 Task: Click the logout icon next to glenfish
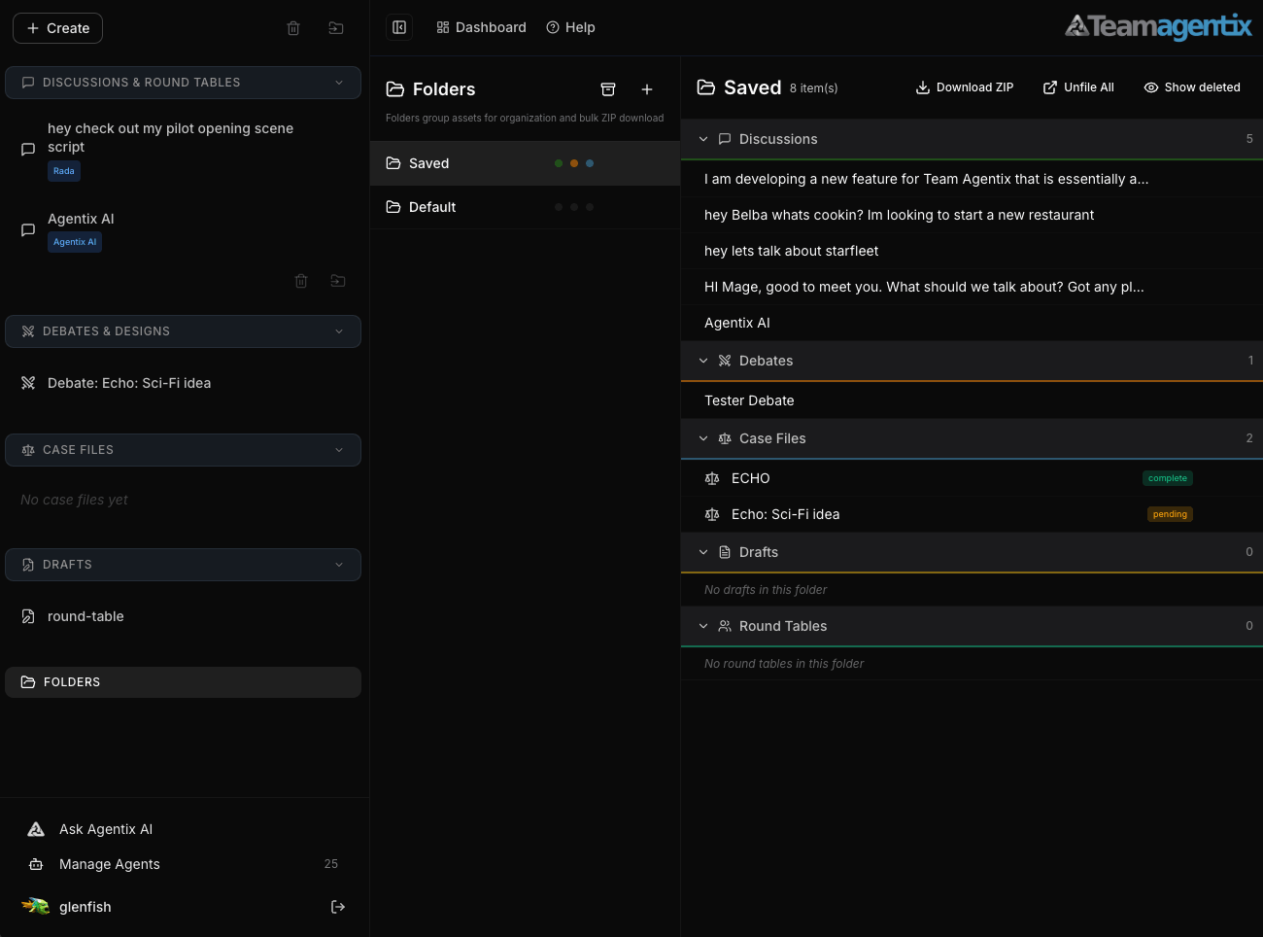pyautogui.click(x=338, y=907)
